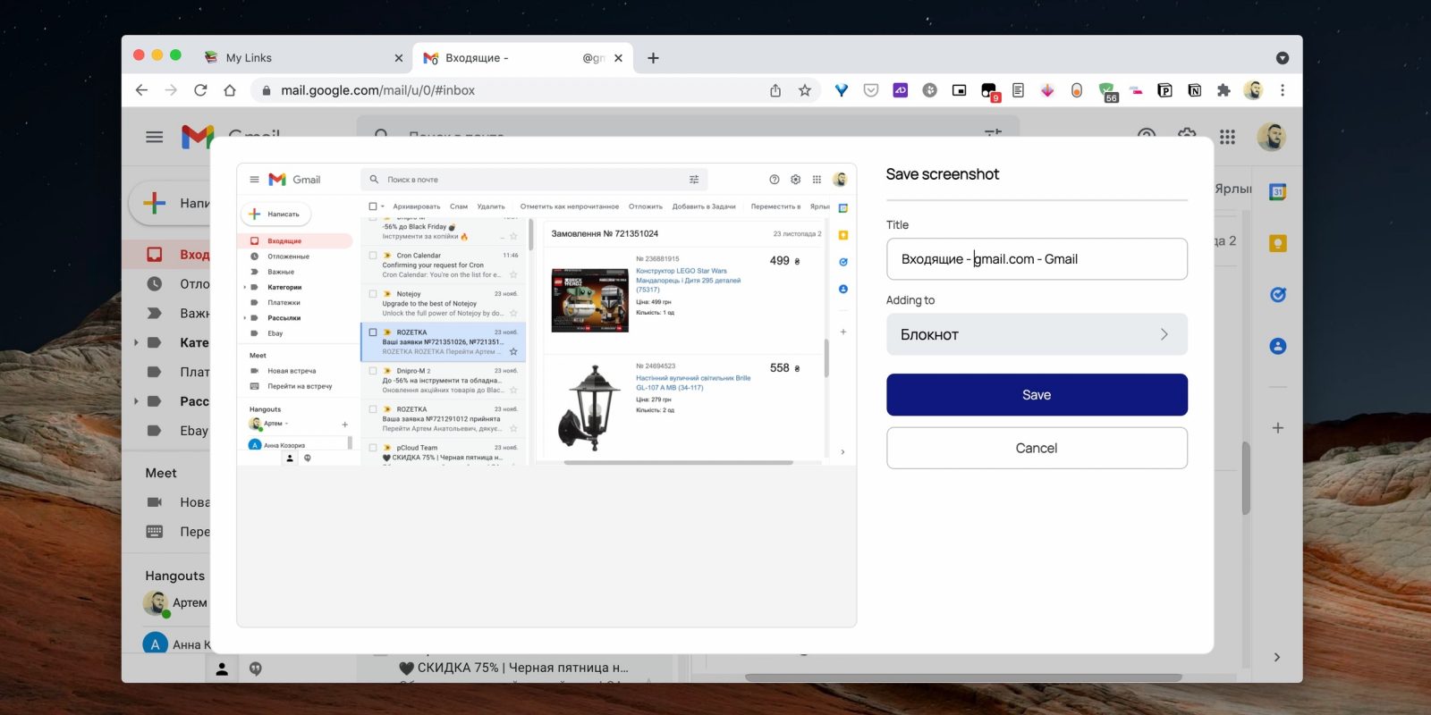Reload the current page
This screenshot has width=1431, height=715.
200,90
